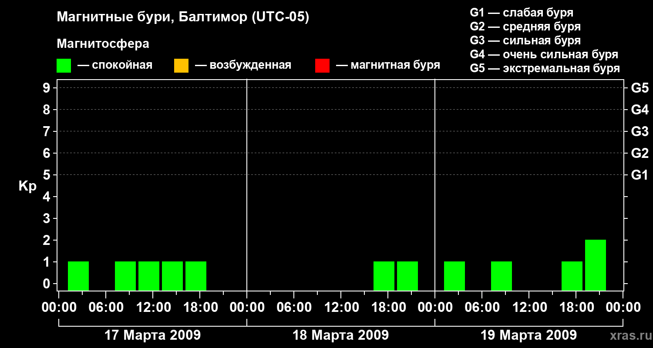
Task: Click the '— спокойная' legend label
Action: [115, 65]
